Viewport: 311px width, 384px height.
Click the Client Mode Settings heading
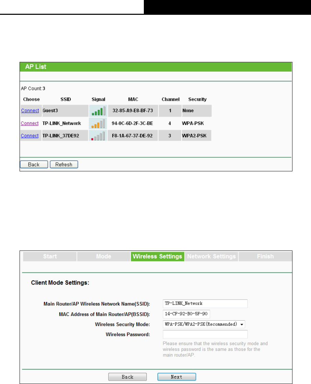point(60,283)
